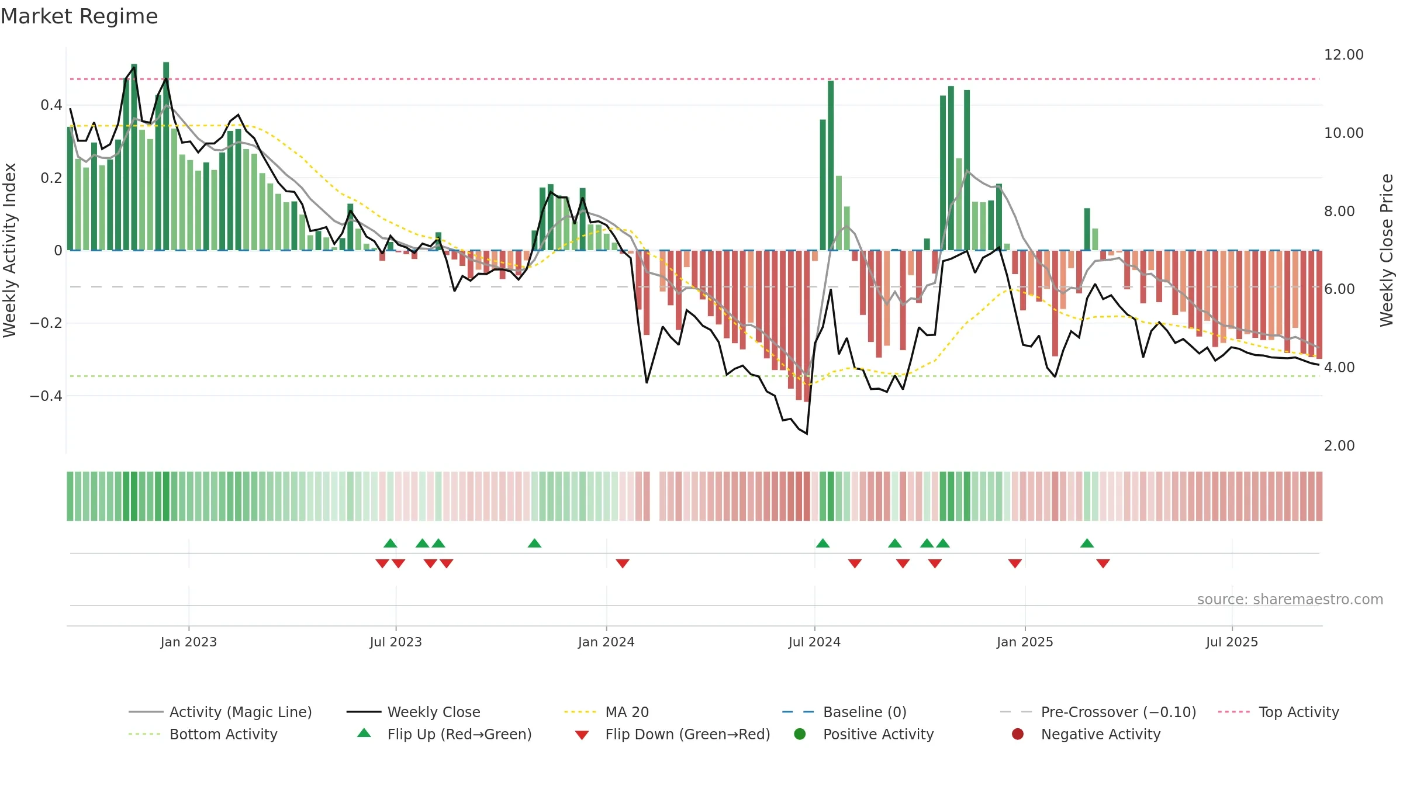Click the Weekly Close Price axis title
This screenshot has width=1403, height=789.
coord(1387,250)
